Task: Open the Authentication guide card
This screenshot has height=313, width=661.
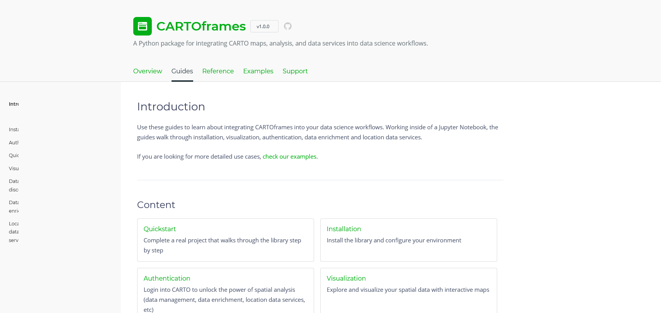Action: 226,291
